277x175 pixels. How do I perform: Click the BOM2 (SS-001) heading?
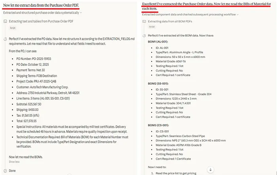click(x=158, y=83)
